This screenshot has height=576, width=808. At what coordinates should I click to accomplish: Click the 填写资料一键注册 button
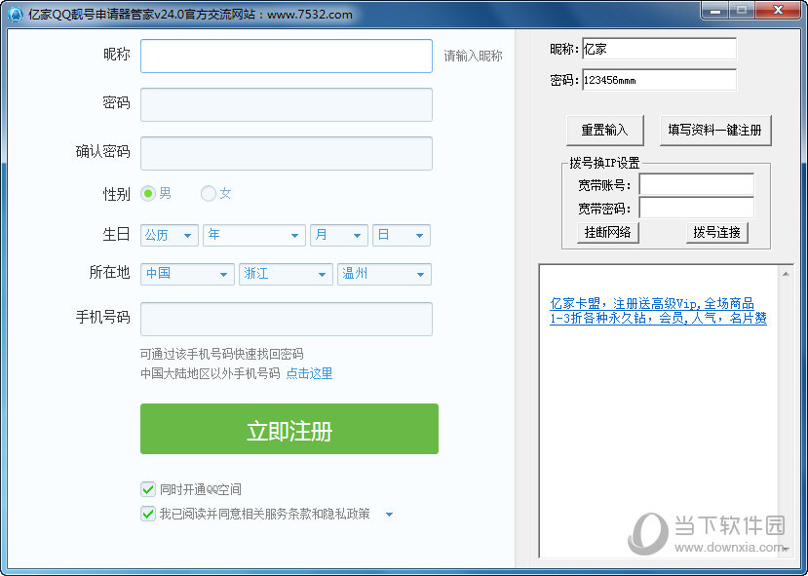click(715, 130)
